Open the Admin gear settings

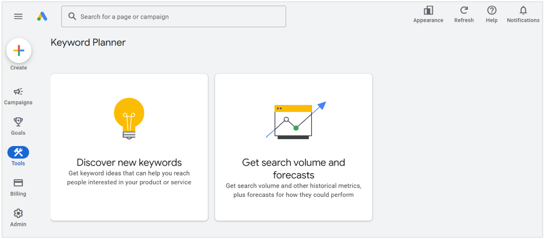[x=18, y=218]
